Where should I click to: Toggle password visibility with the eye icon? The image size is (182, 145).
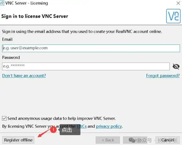tap(176, 66)
